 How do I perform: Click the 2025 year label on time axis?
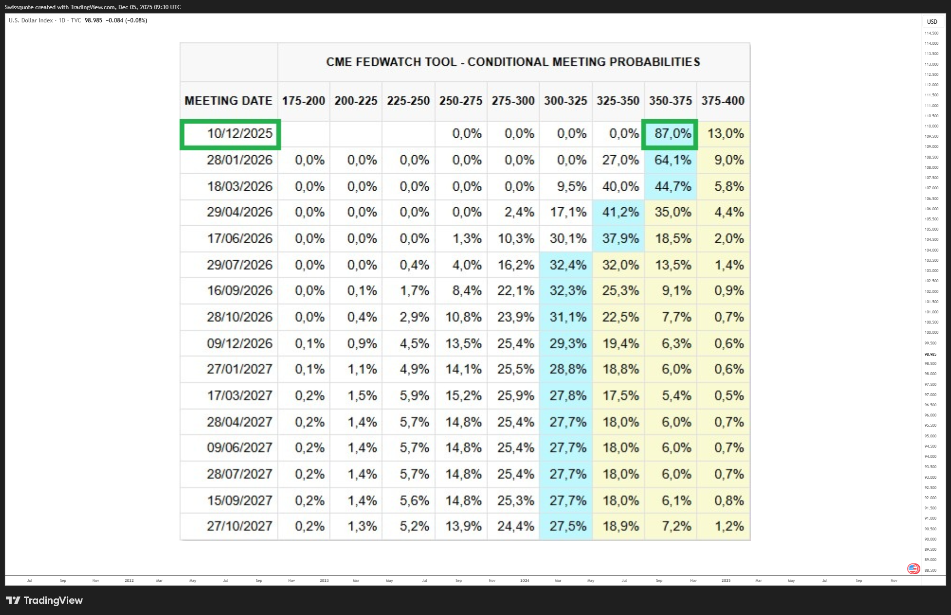tap(726, 580)
